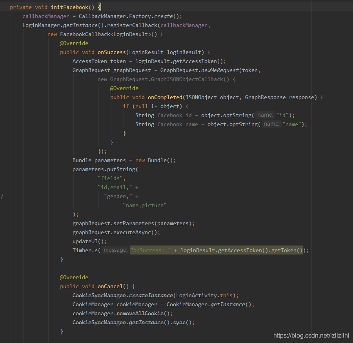Click graphRequest.executeAsync() line
This screenshot has height=343, width=353.
pyautogui.click(x=116, y=233)
